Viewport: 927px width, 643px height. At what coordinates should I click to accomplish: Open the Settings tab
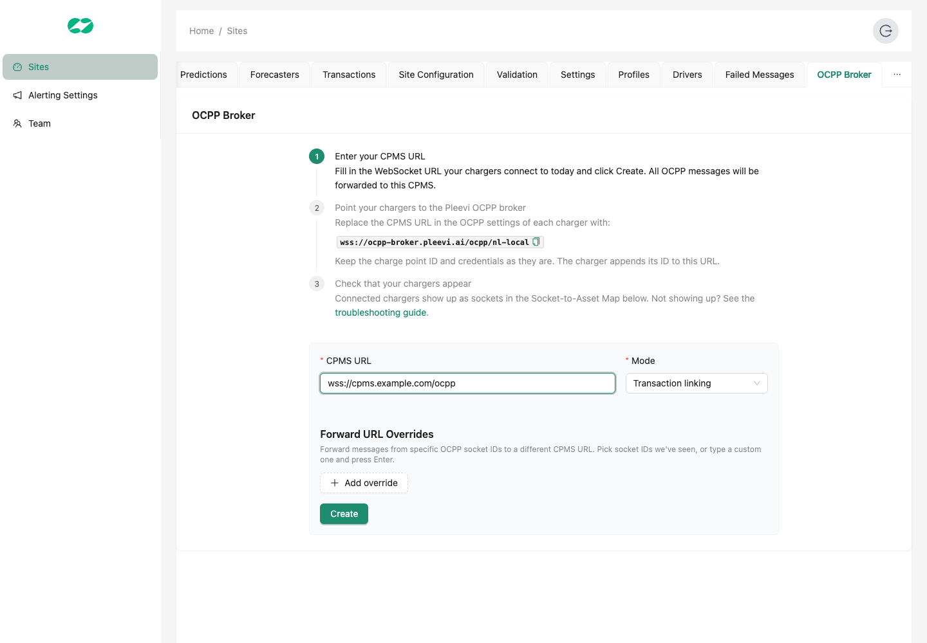(578, 75)
